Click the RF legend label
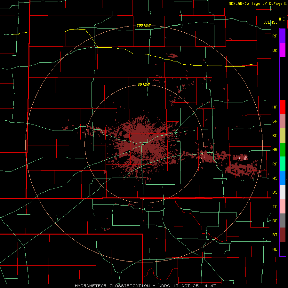Screen dimensions: 288x288 coord(275,36)
